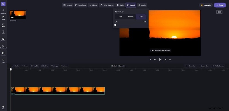Set clip speed to Fast
Viewport: 229px width, 111px height.
click(141, 17)
